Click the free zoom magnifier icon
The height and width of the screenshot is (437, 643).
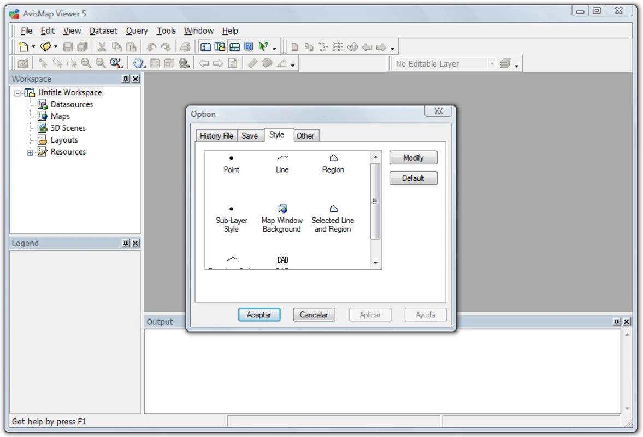click(x=116, y=63)
